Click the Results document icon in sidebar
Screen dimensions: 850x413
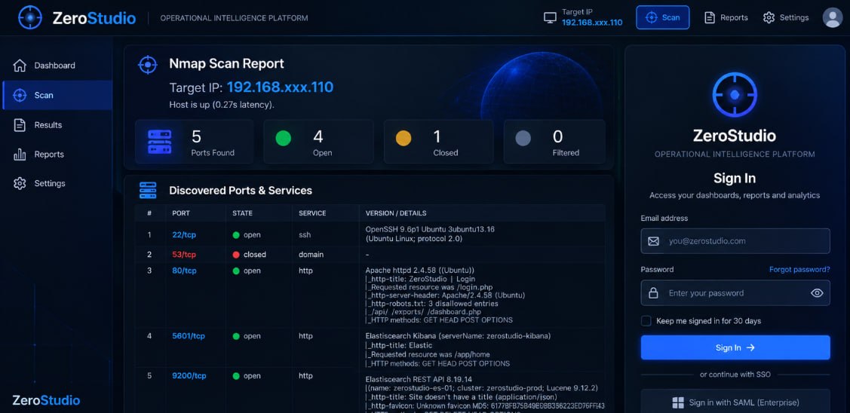pyautogui.click(x=20, y=125)
